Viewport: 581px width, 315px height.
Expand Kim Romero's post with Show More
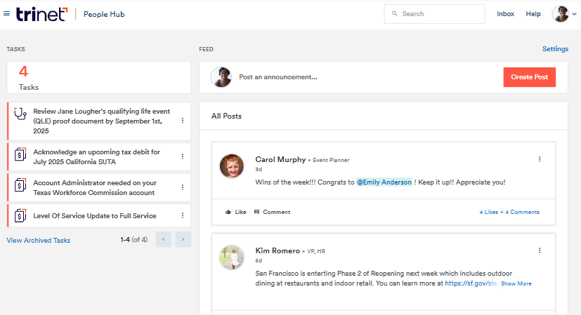(516, 283)
